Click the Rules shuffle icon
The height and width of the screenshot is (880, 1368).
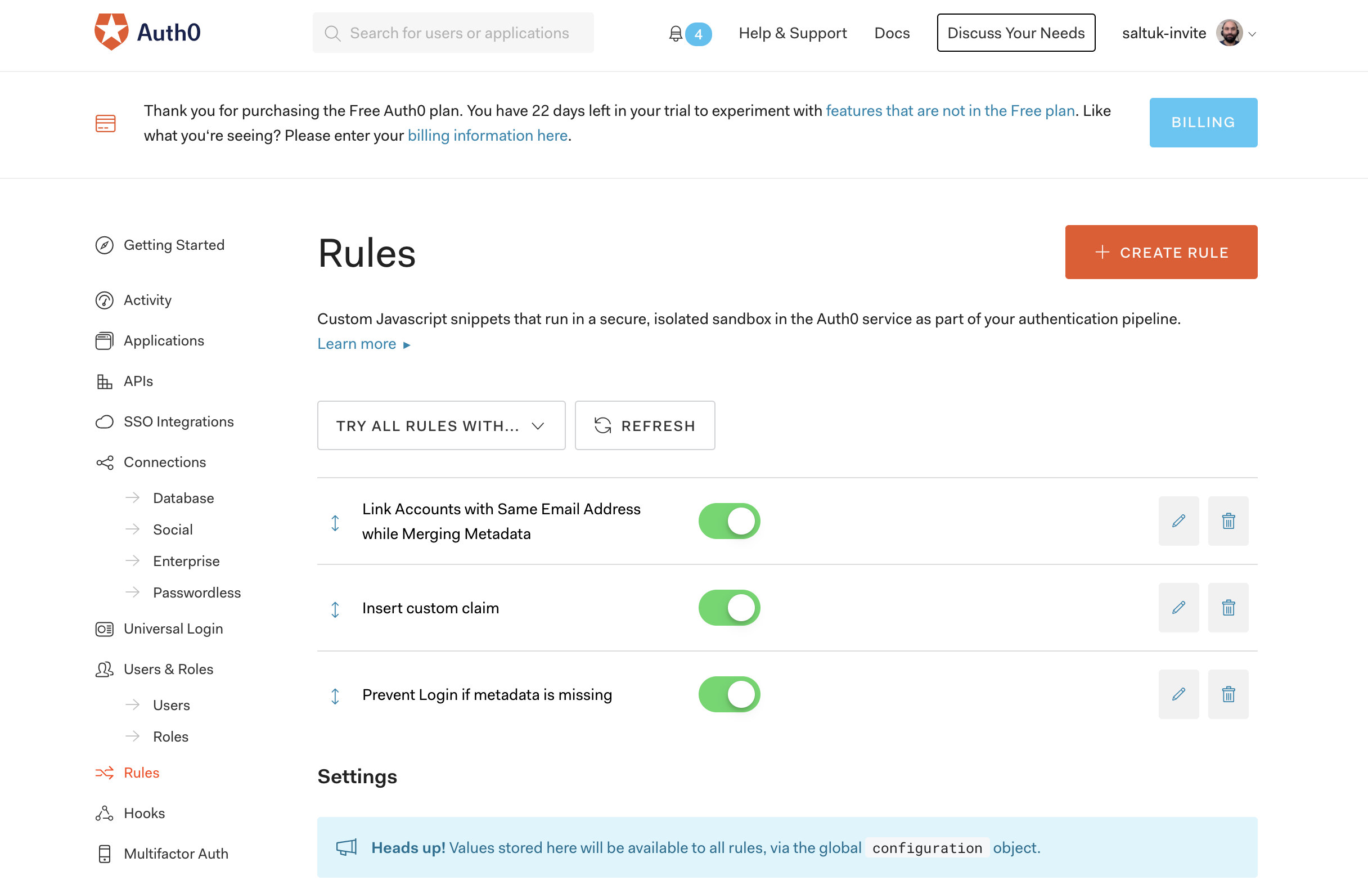click(x=105, y=773)
